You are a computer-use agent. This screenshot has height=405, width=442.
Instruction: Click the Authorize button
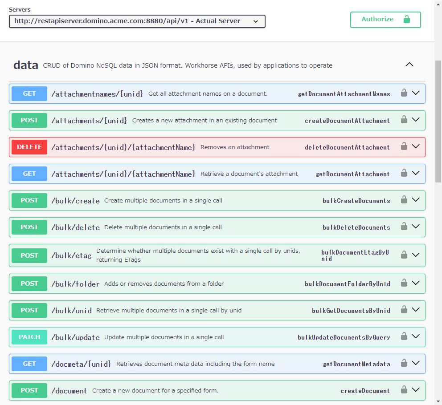click(385, 20)
